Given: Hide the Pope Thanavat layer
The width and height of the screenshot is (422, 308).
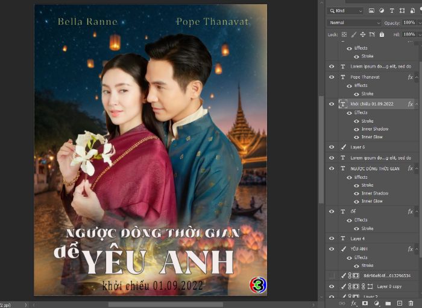Looking at the screenshot, I should click(332, 77).
